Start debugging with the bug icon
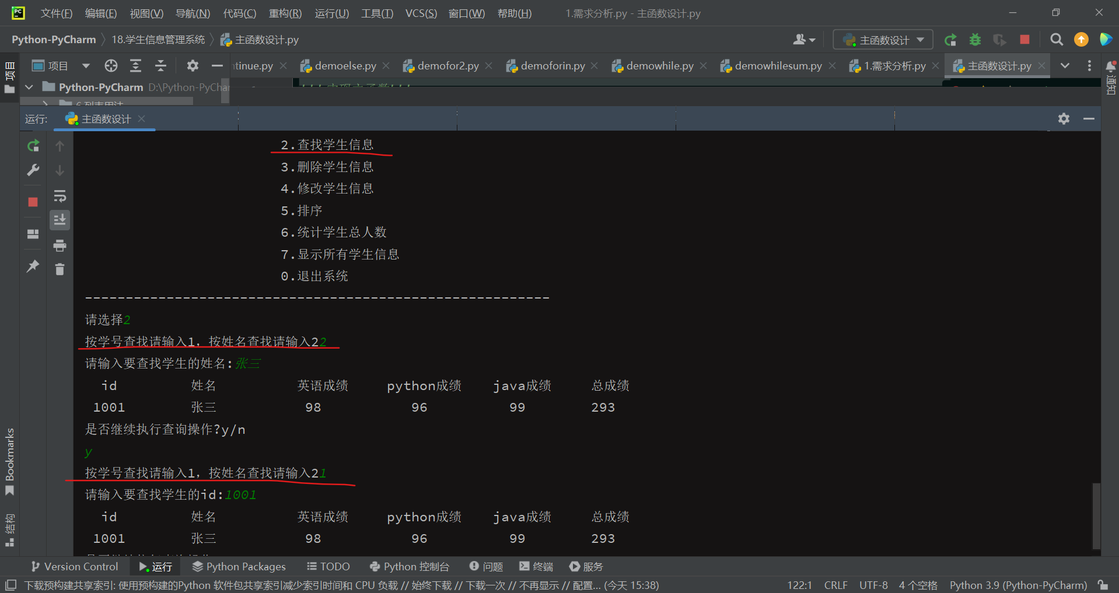The image size is (1119, 593). pyautogui.click(x=975, y=40)
